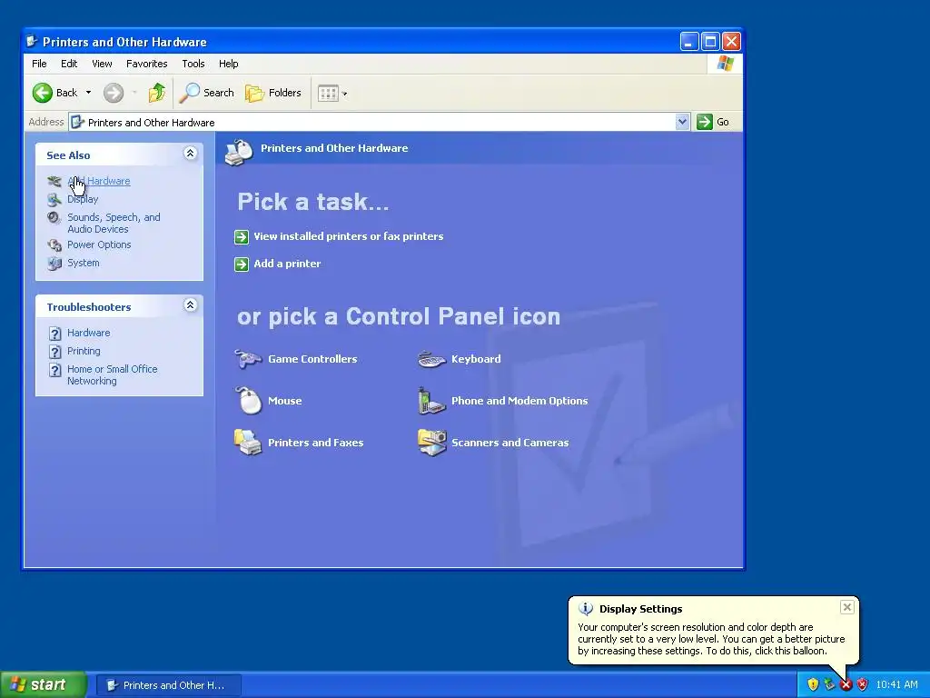Click the Up folder toolbar icon
The image size is (930, 698).
pyautogui.click(x=156, y=93)
